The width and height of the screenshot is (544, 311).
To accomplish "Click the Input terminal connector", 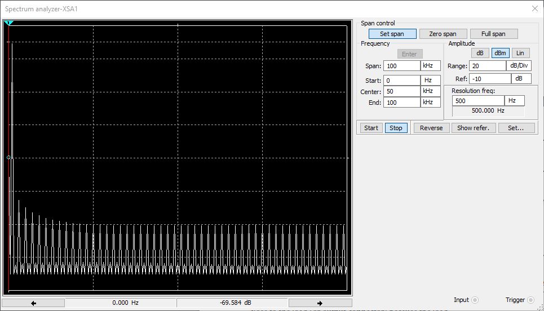I will [x=475, y=300].
